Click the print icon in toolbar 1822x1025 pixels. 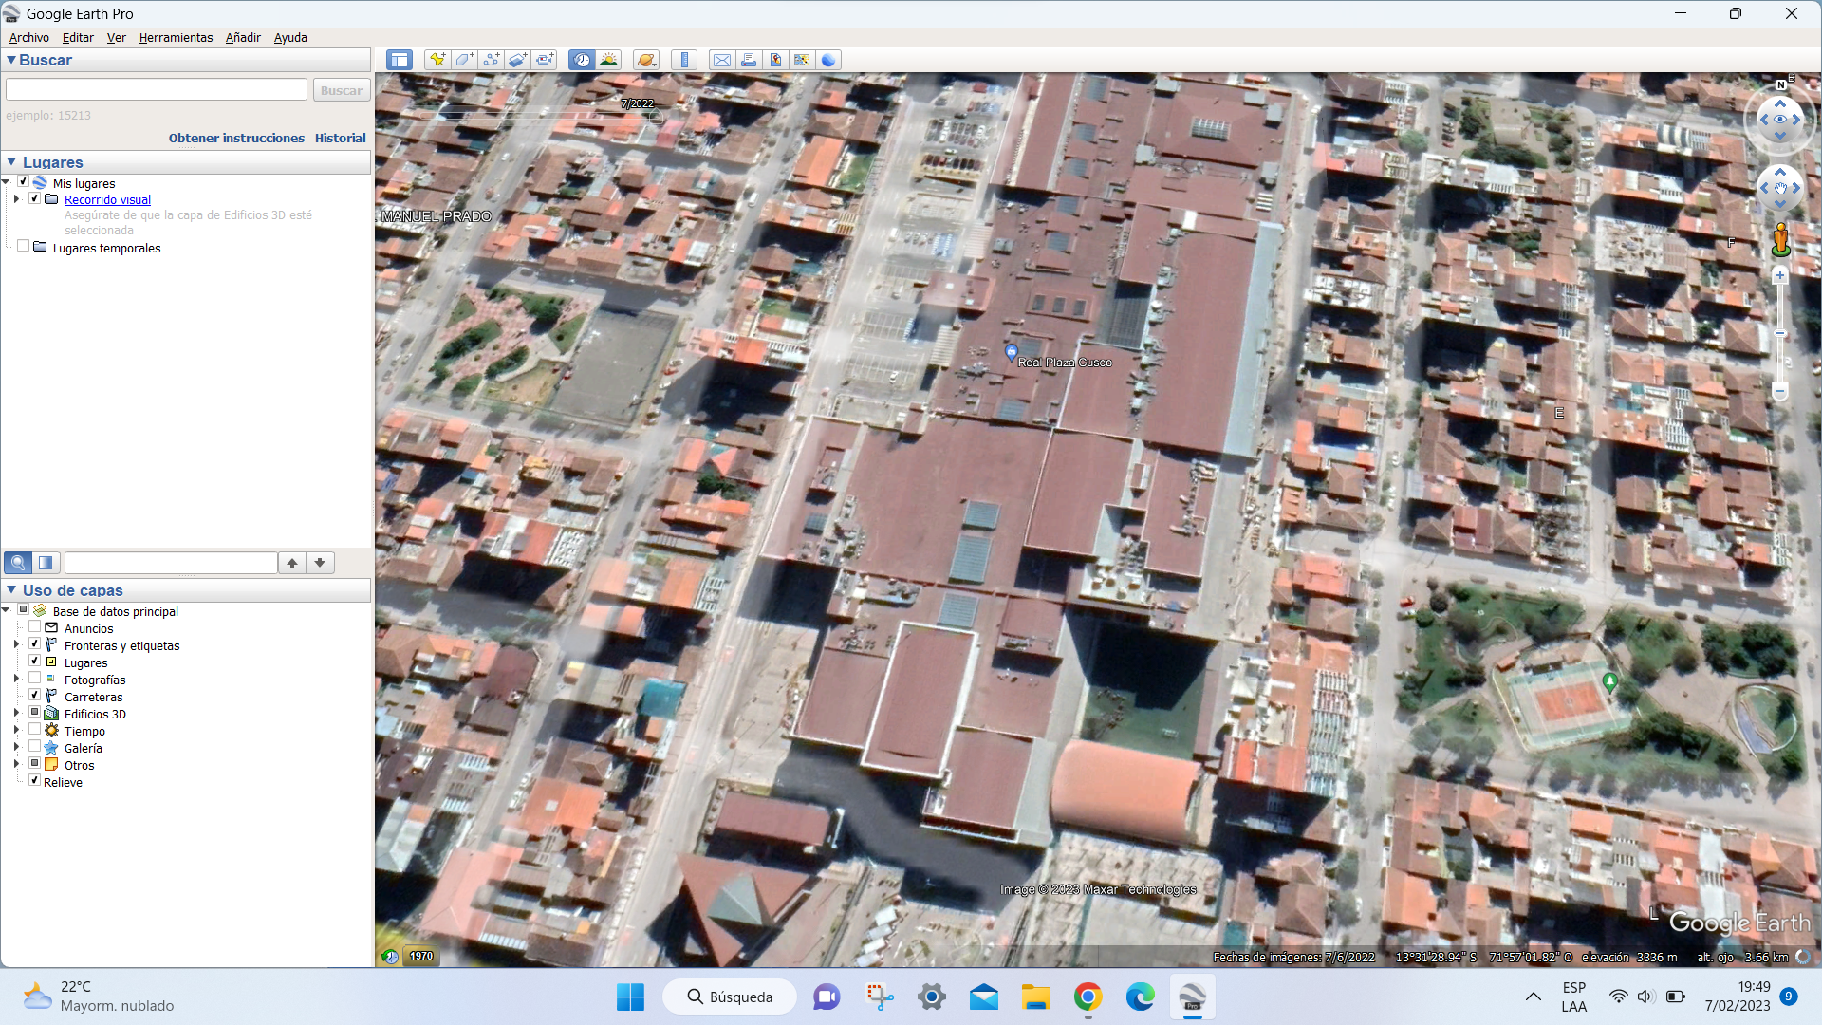tap(749, 60)
